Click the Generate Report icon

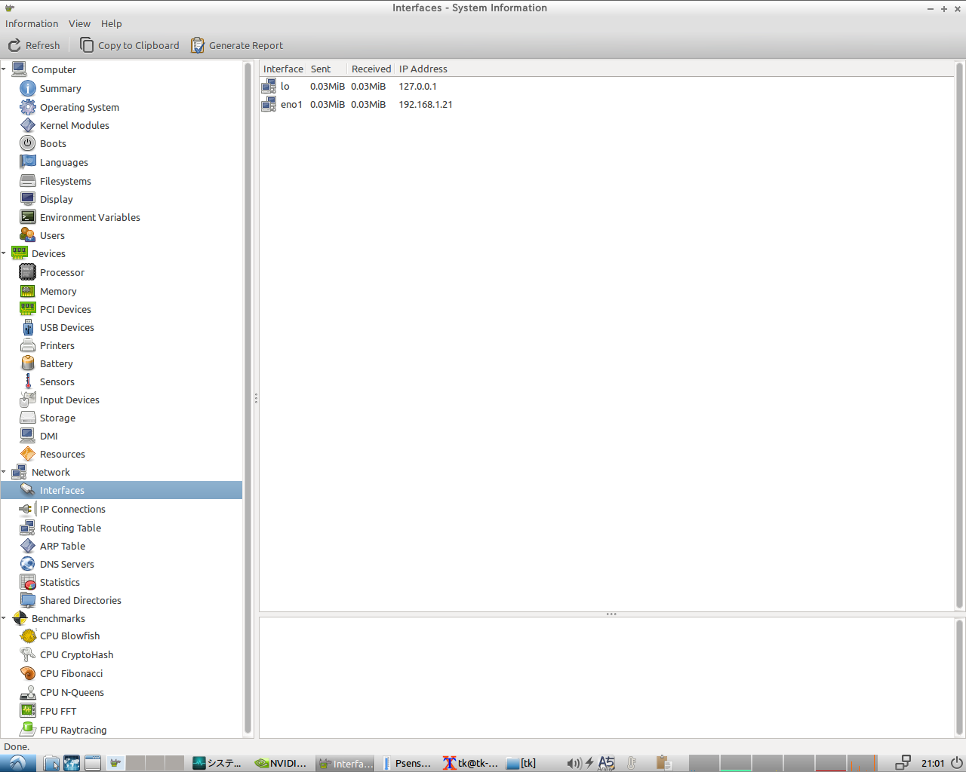(198, 45)
